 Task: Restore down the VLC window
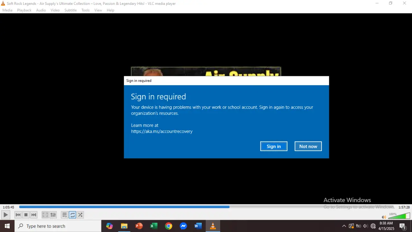pyautogui.click(x=390, y=3)
